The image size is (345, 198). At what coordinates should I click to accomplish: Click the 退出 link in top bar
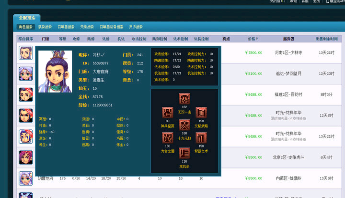316,1
